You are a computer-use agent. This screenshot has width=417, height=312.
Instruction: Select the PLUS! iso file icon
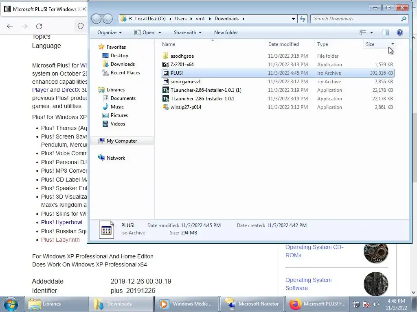[x=165, y=73]
